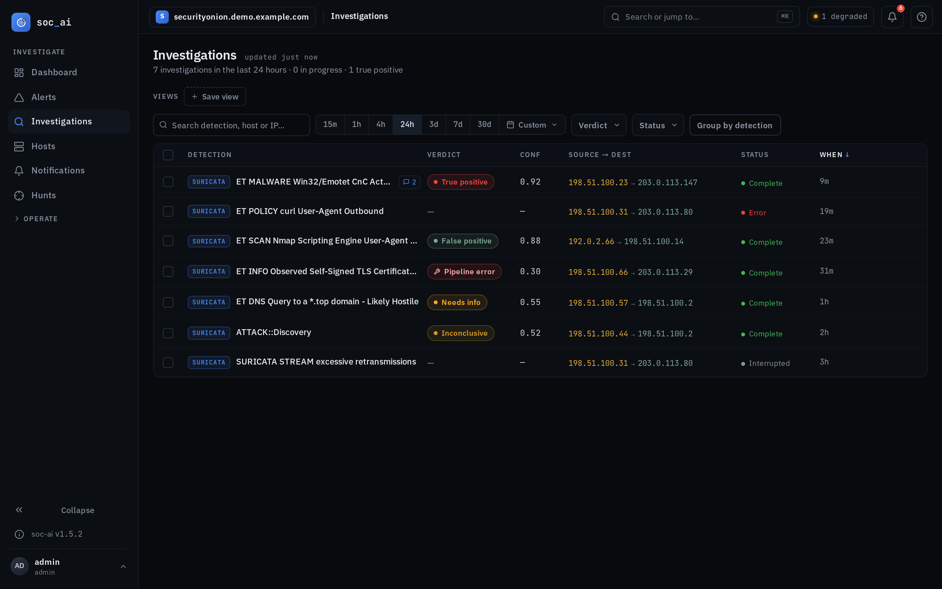Open the Status filter dropdown
942x589 pixels.
pos(658,125)
